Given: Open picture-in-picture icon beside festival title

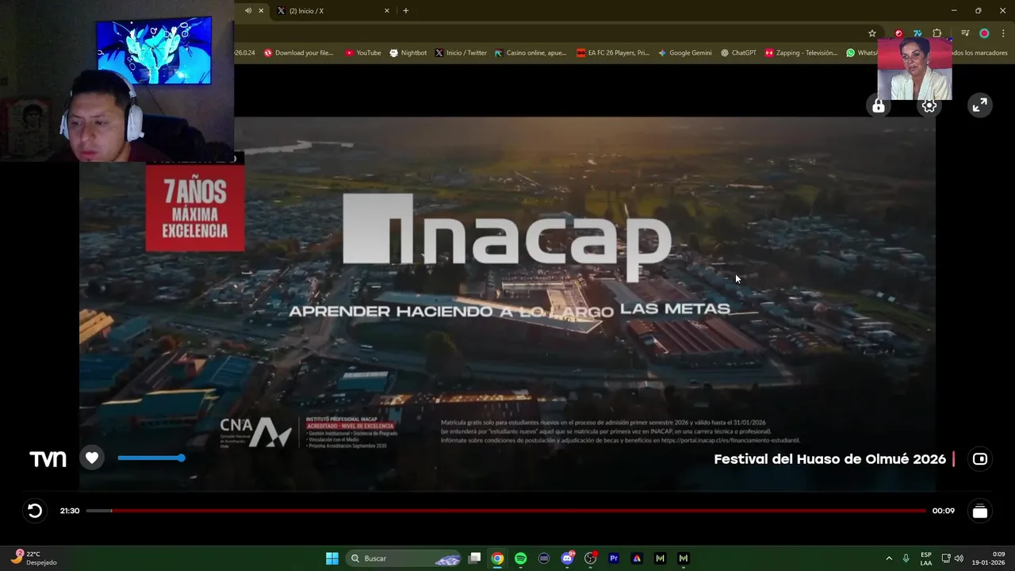Looking at the screenshot, I should pyautogui.click(x=980, y=459).
